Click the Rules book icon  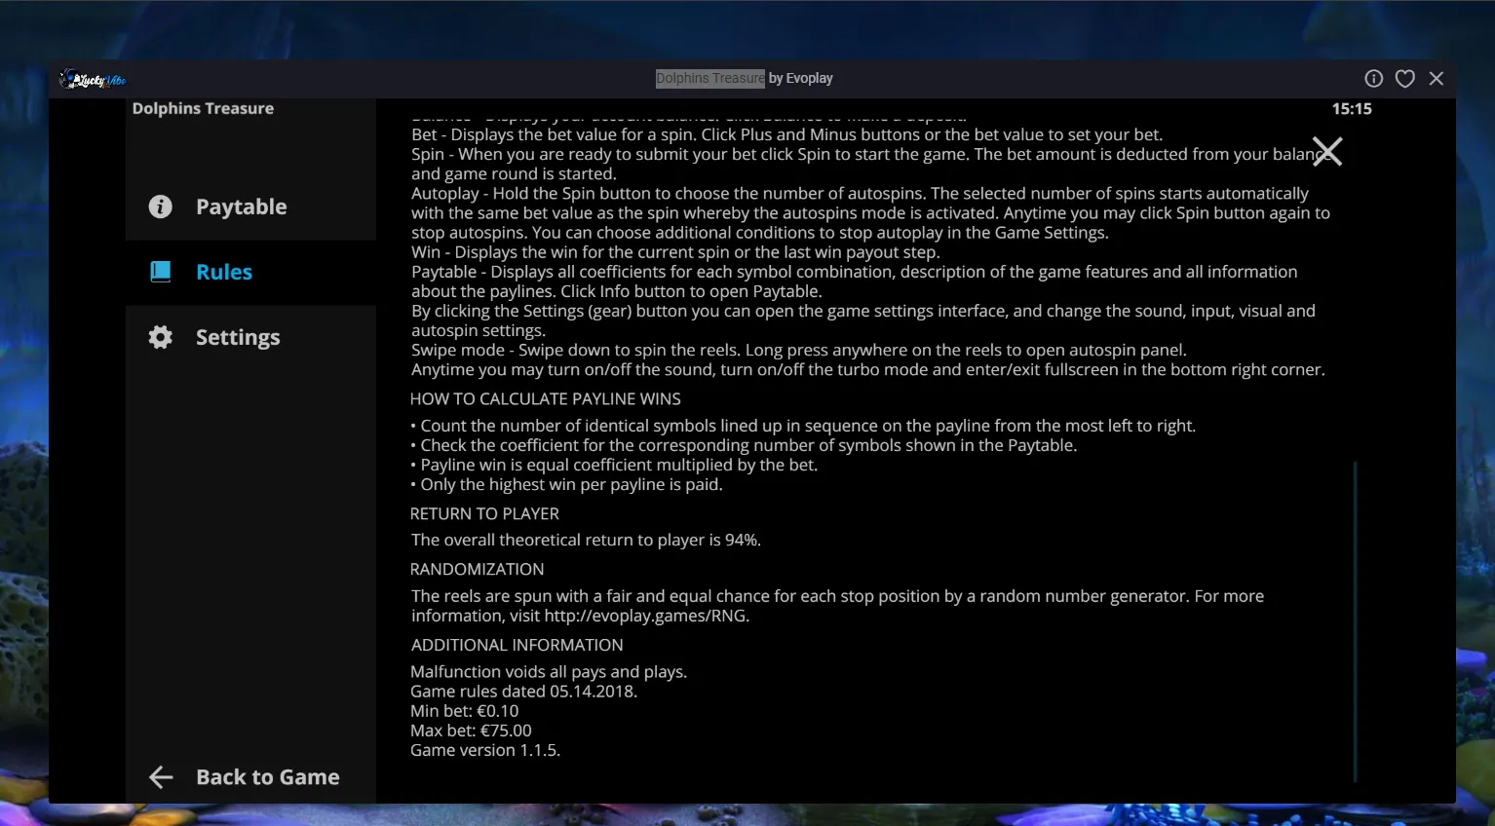point(161,272)
